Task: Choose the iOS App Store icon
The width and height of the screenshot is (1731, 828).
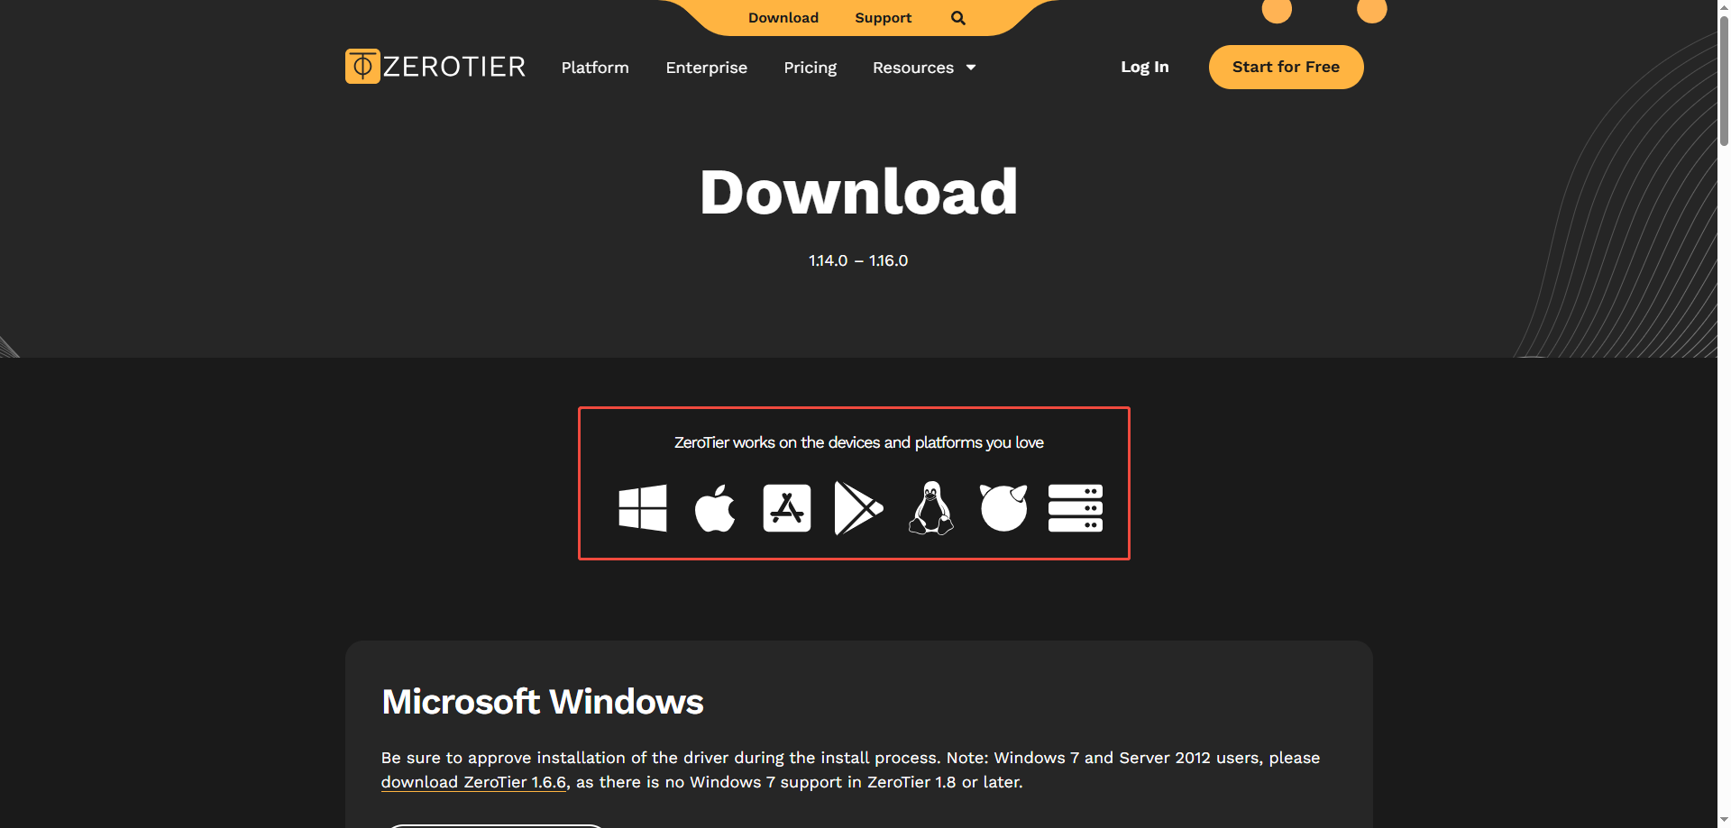Action: coord(787,508)
